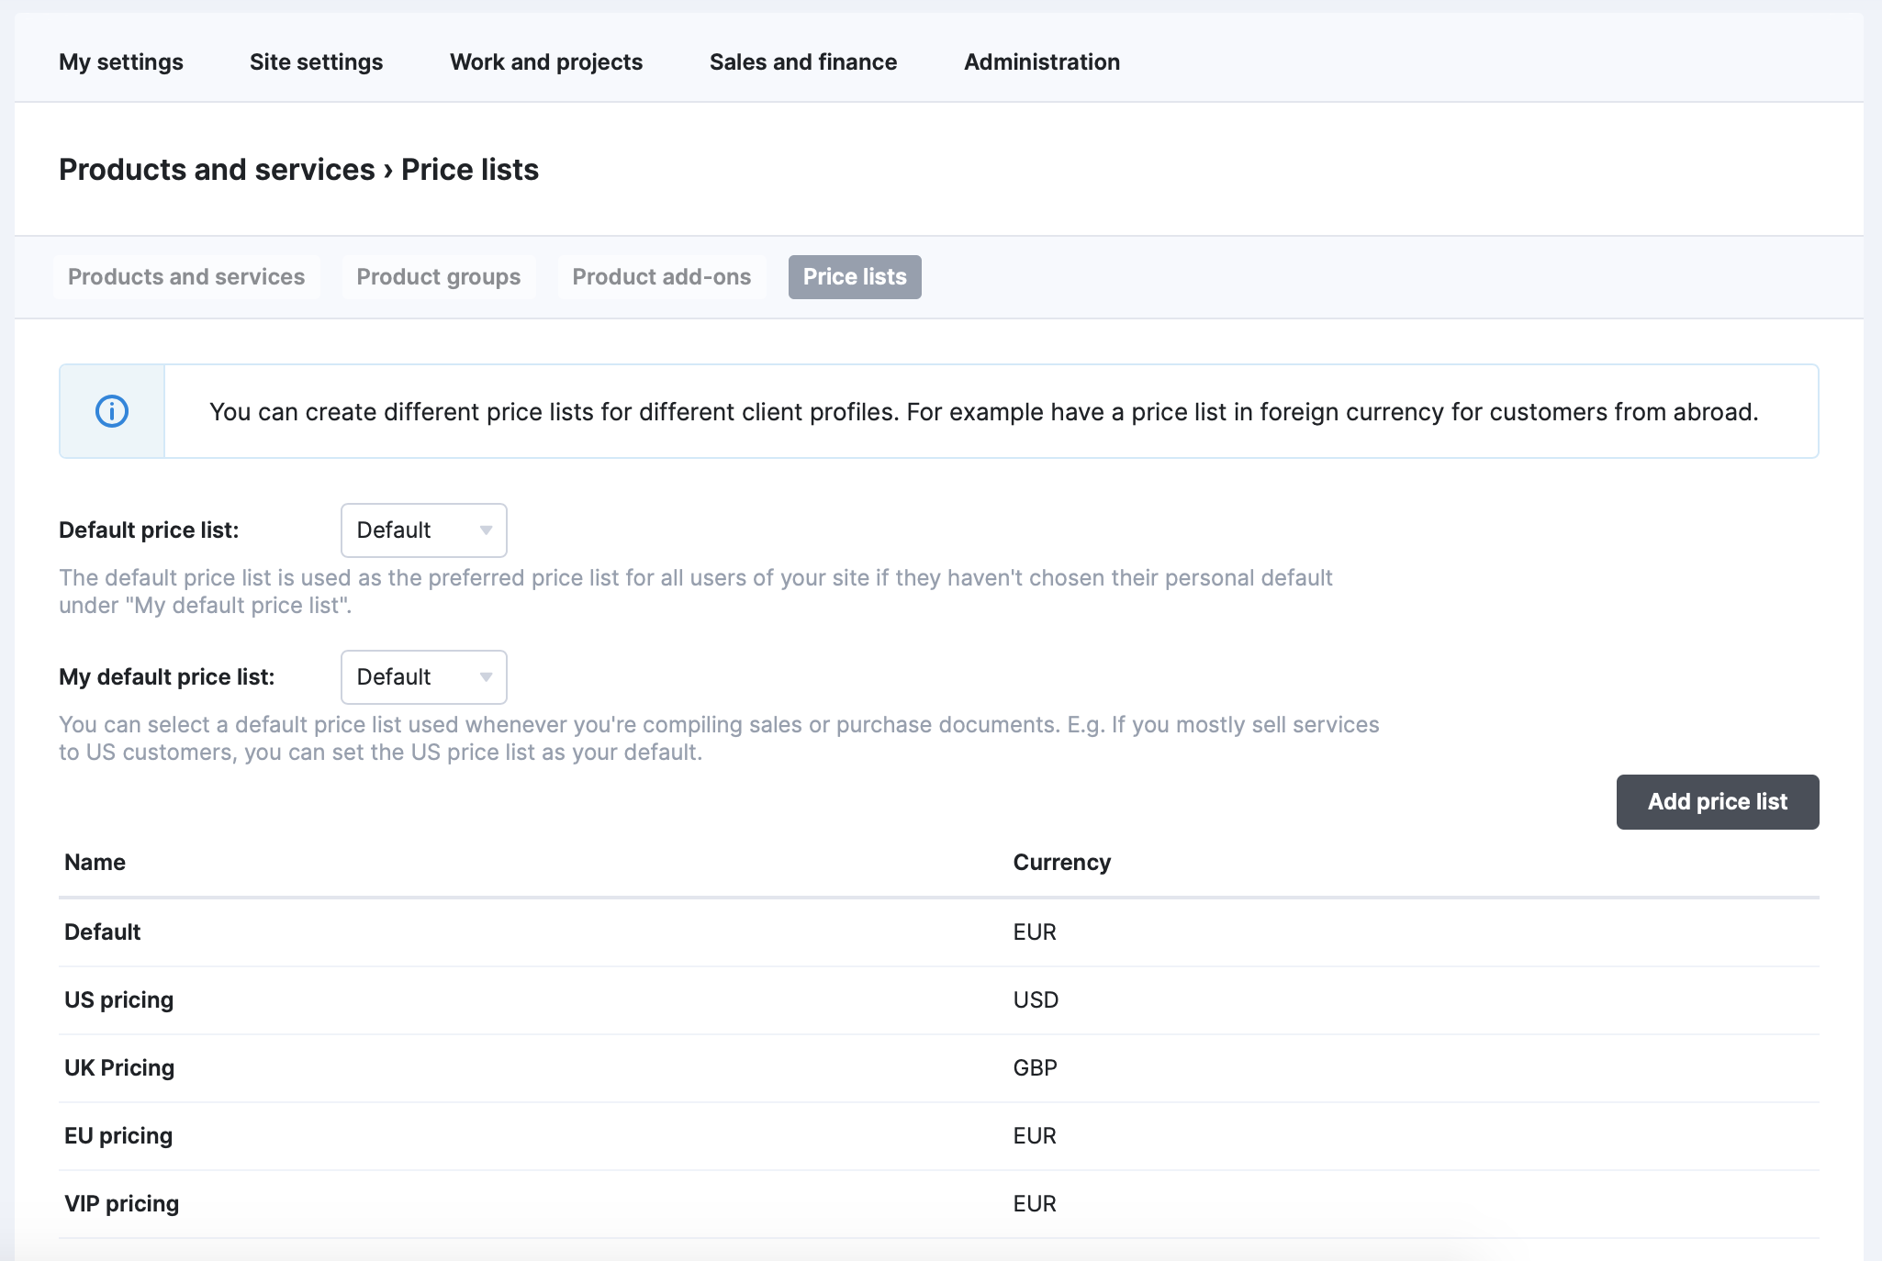
Task: Open the Default price list row
Action: 939,932
